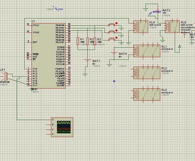This screenshot has width=195, height=161.
Task: Toggle the middle push button's red actuator
Action: point(116,30)
